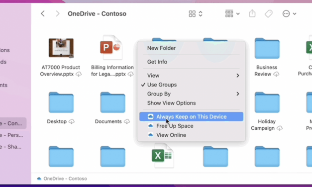312x187 pixels.
Task: Choose View Online menu entry
Action: 191,135
